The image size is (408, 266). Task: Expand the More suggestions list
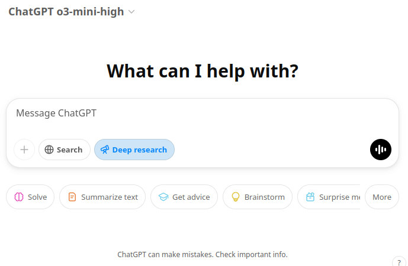382,197
